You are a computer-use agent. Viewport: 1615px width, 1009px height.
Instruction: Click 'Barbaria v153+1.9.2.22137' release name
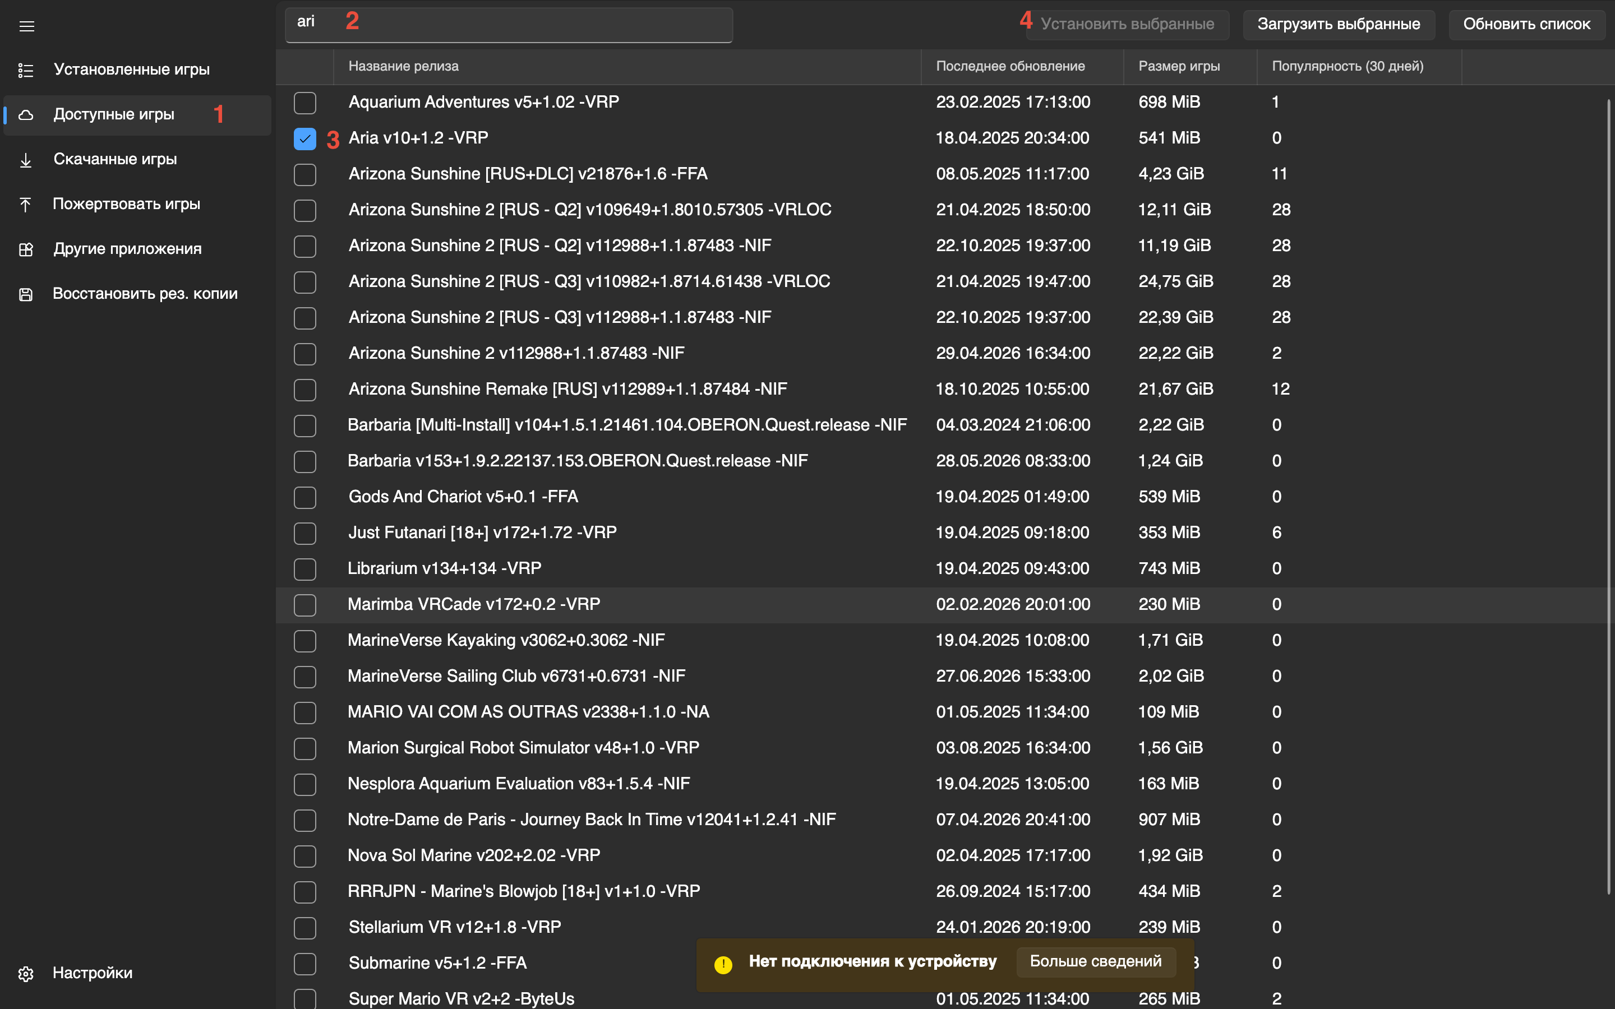[x=577, y=460]
